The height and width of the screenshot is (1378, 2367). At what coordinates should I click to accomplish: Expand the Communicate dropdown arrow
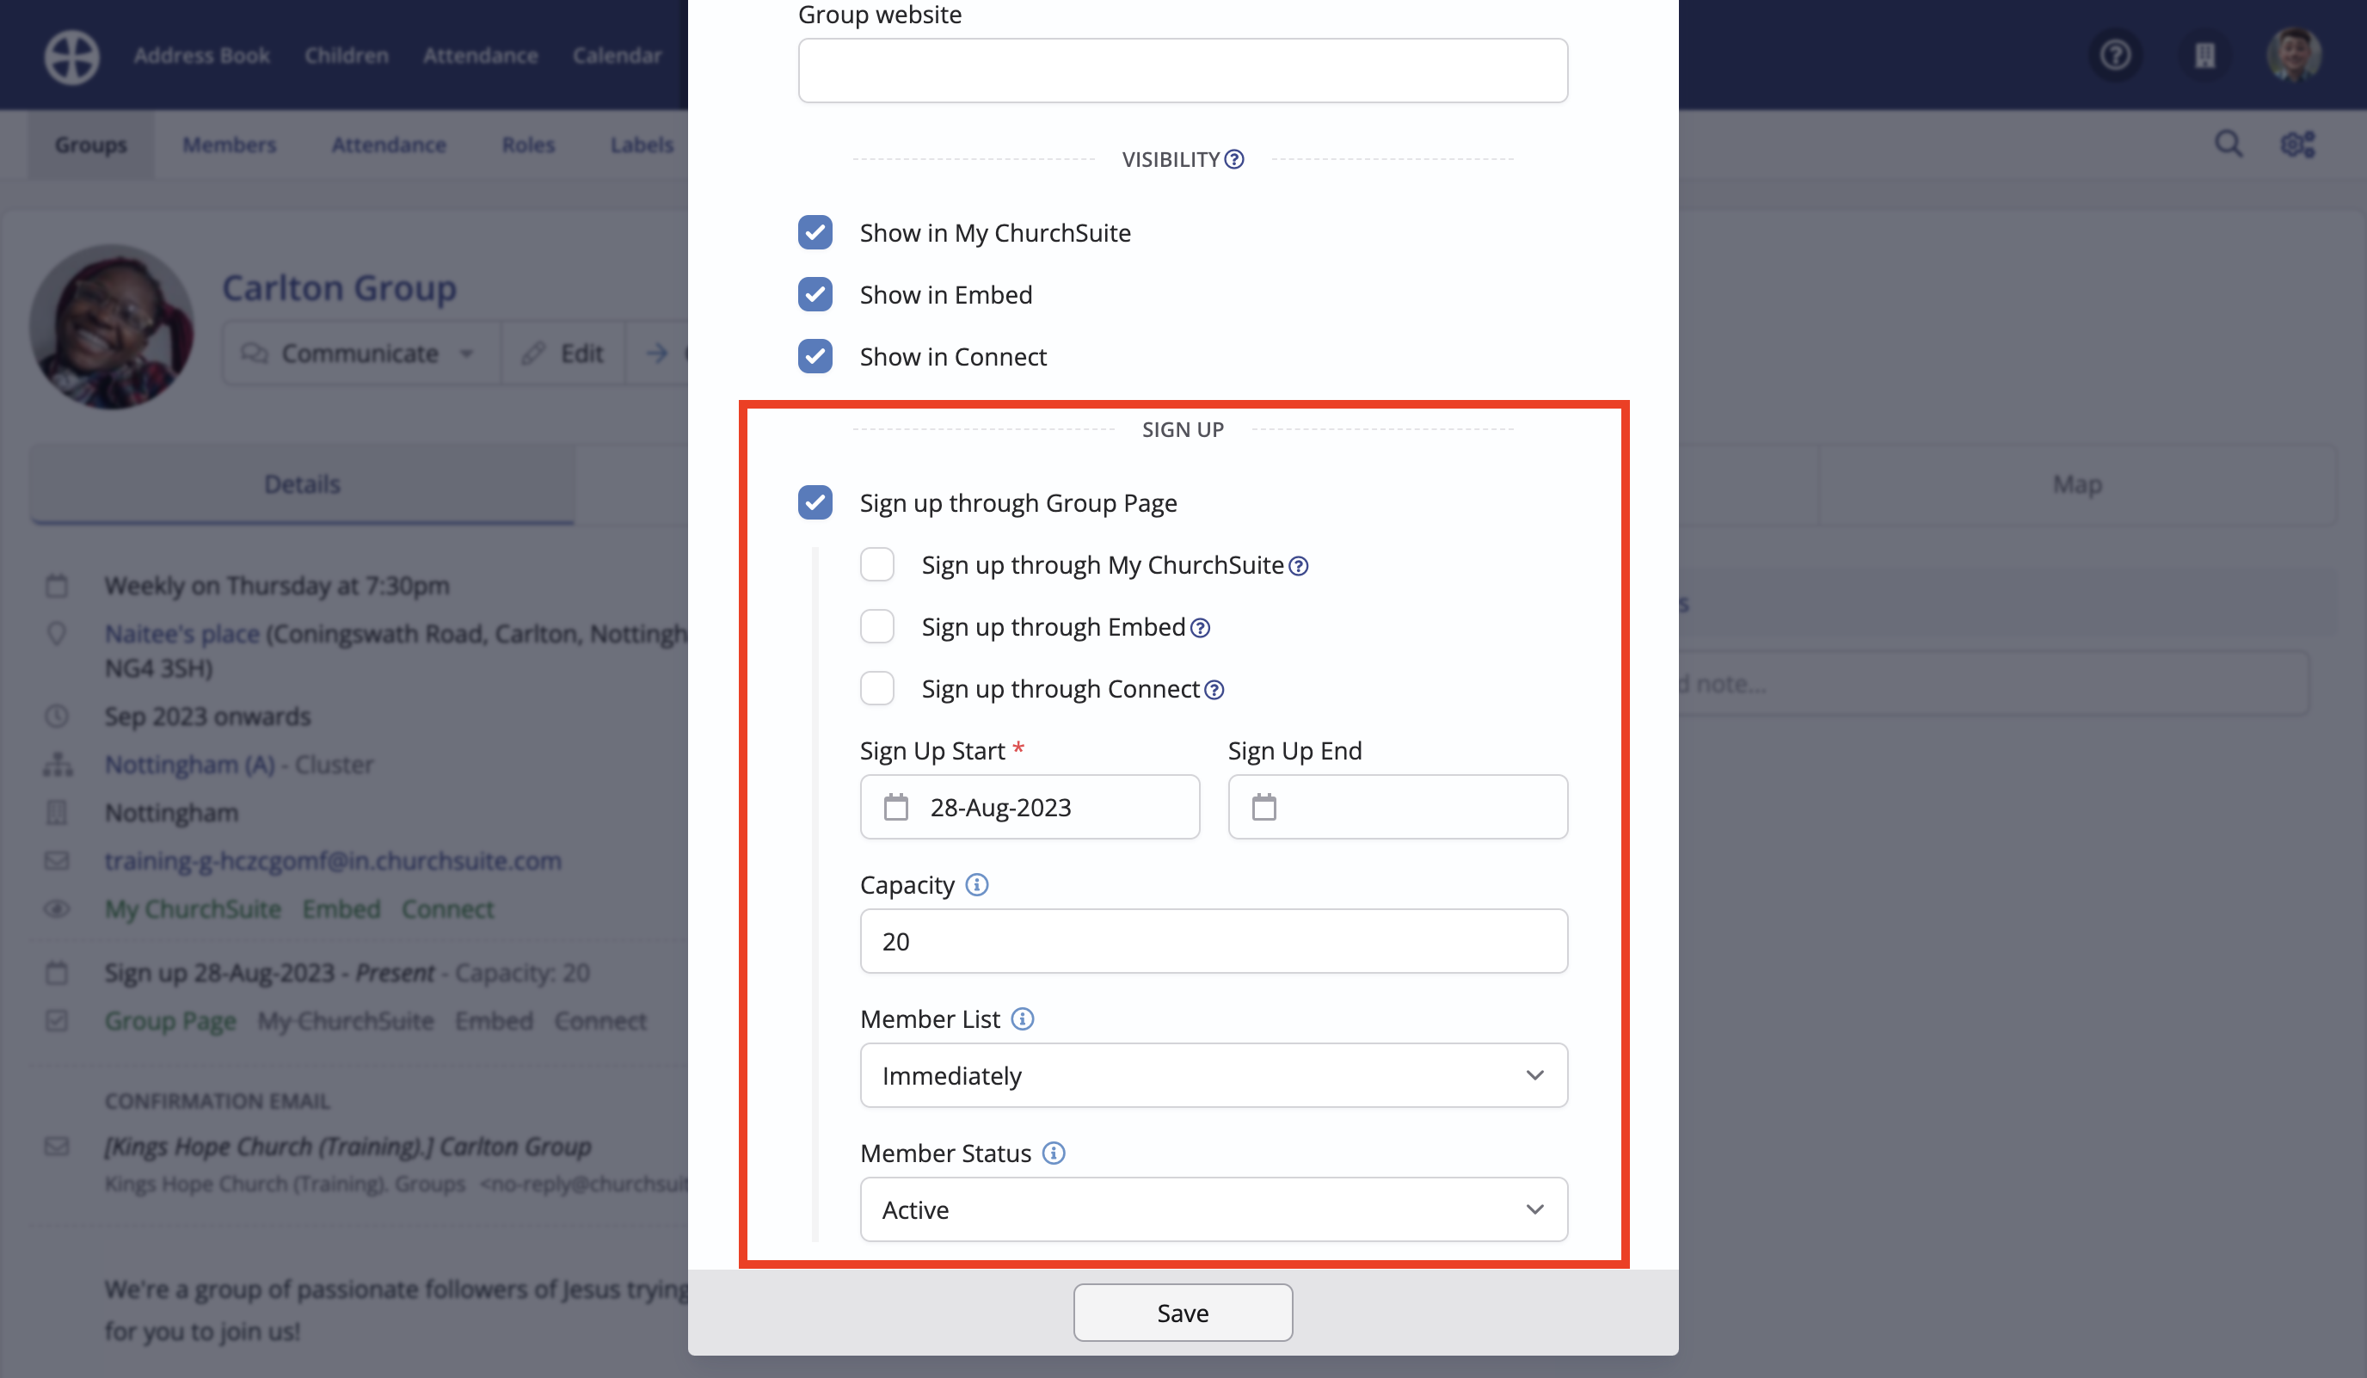(x=466, y=354)
